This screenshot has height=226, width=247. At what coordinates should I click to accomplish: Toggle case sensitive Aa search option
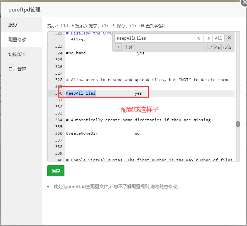(217, 47)
